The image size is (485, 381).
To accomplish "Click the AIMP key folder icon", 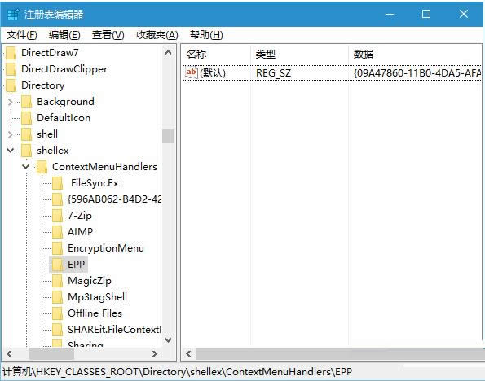I will [58, 232].
